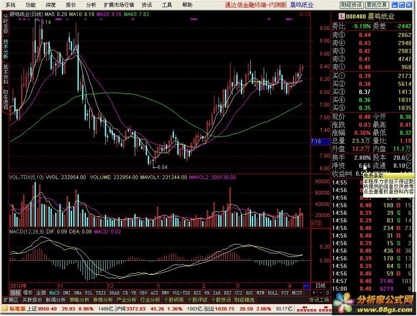This screenshot has height=316, width=417.
Task: Open the 新闻分析 tab
Action: (56, 300)
